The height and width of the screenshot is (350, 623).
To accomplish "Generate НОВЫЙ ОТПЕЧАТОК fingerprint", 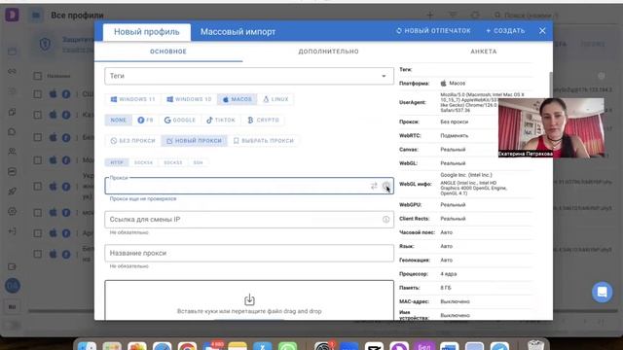I will pos(433,30).
